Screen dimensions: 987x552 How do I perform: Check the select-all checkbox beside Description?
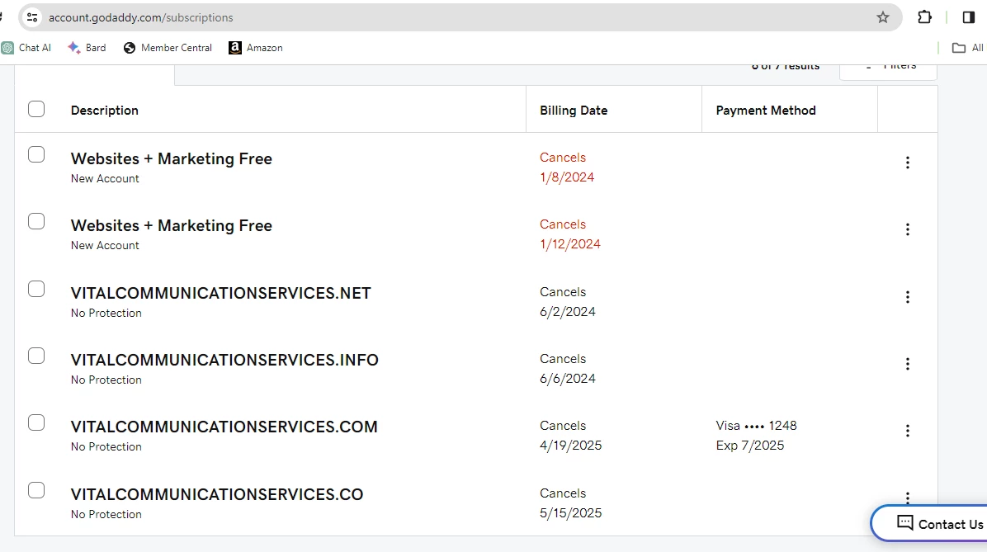[x=36, y=109]
